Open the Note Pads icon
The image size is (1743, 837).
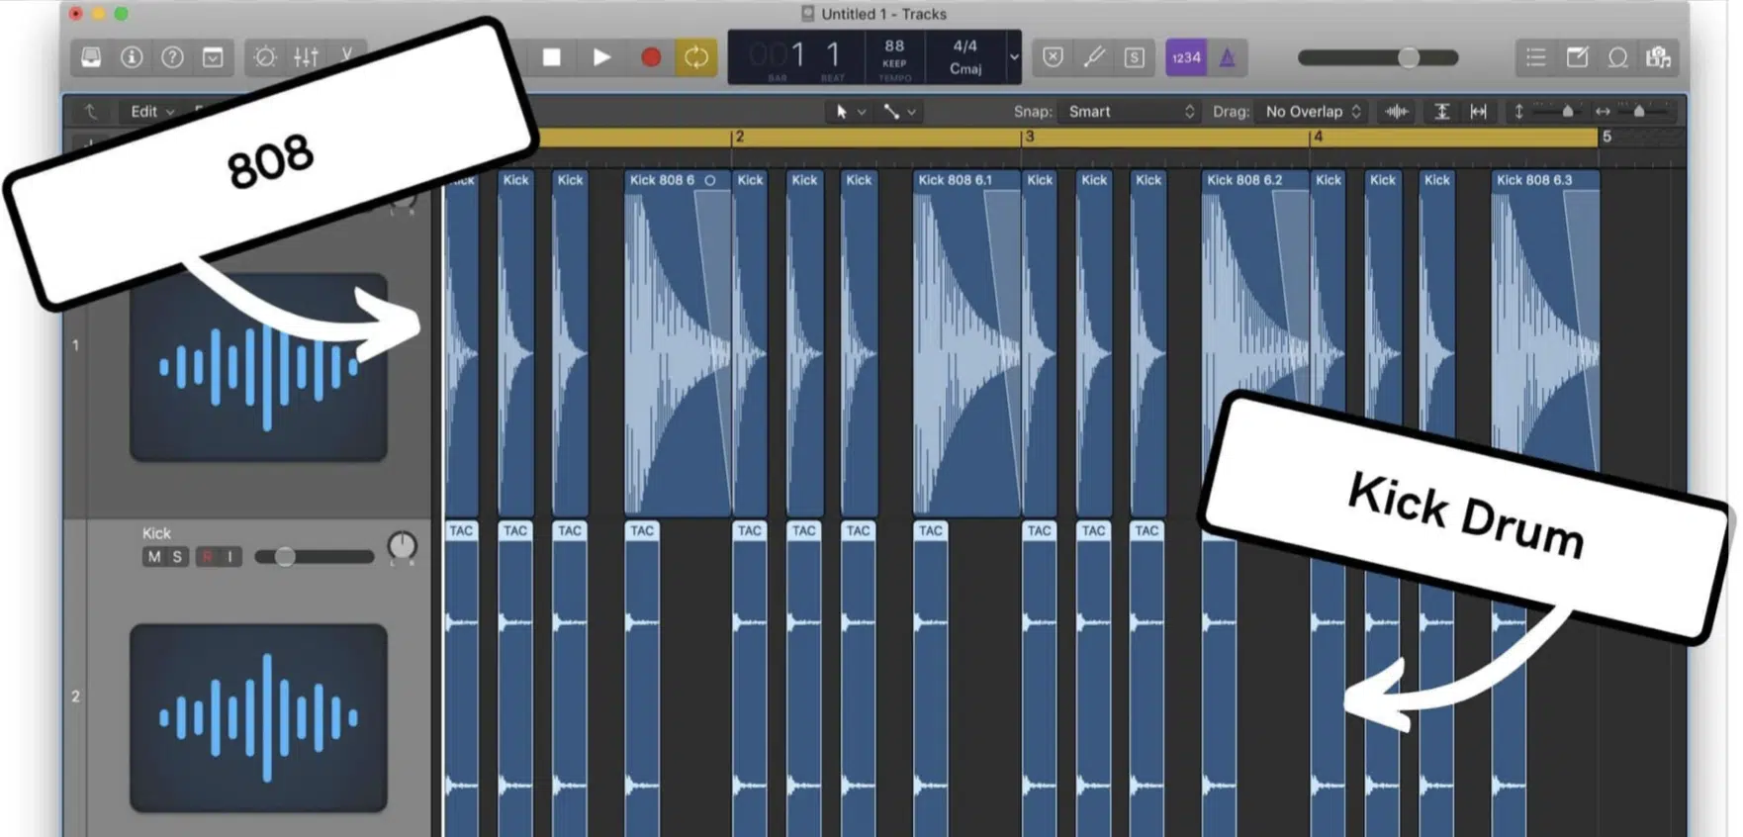[x=1577, y=57]
